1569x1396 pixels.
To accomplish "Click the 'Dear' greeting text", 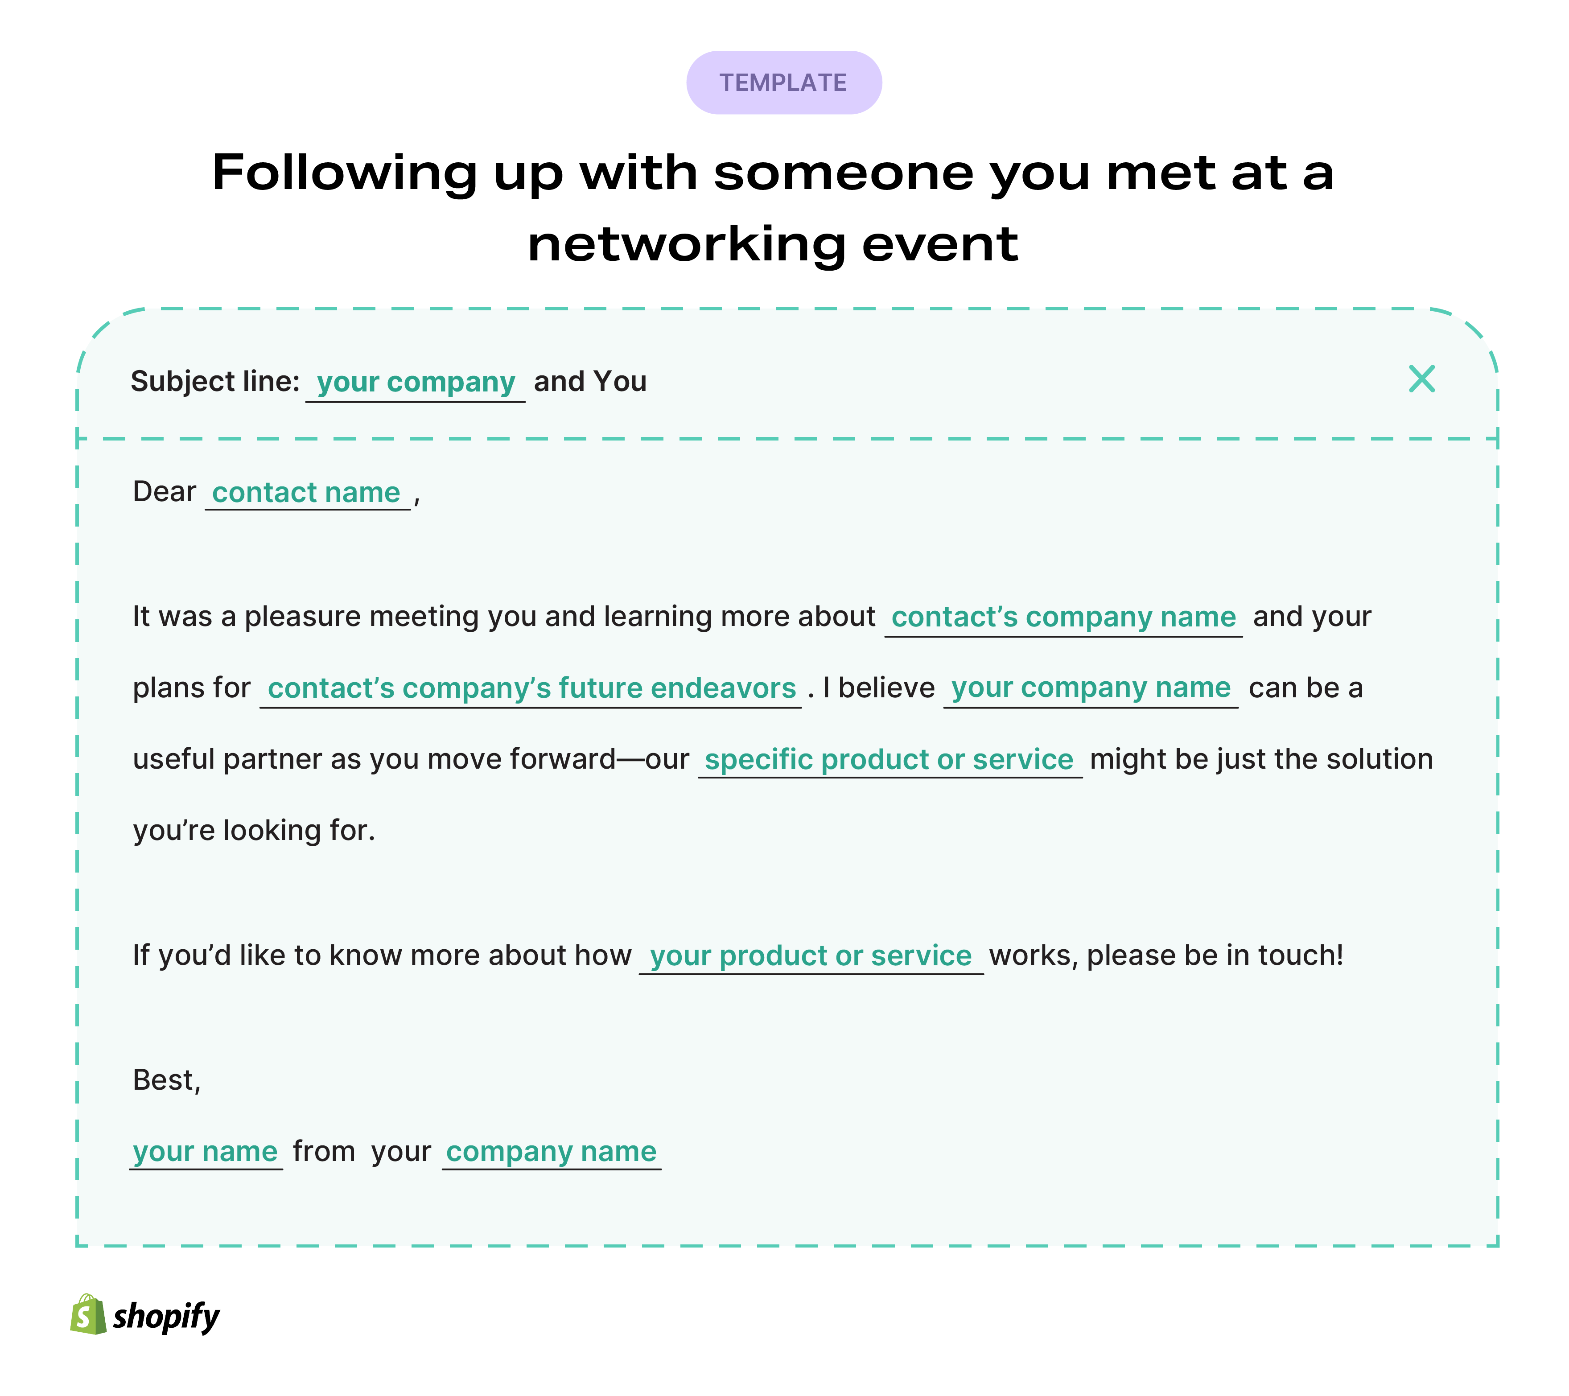I will pos(164,492).
